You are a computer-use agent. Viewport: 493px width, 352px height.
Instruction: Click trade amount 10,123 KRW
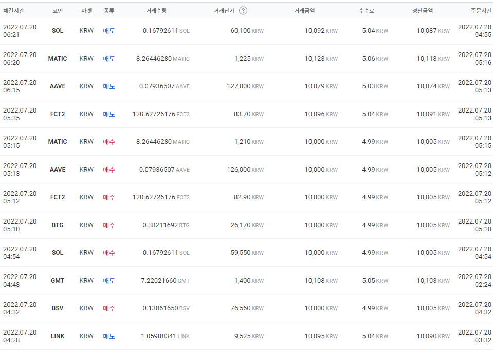pyautogui.click(x=321, y=59)
